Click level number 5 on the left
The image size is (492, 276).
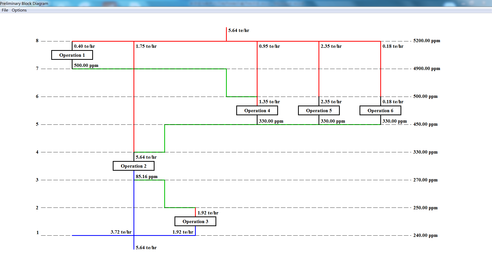[x=37, y=124]
